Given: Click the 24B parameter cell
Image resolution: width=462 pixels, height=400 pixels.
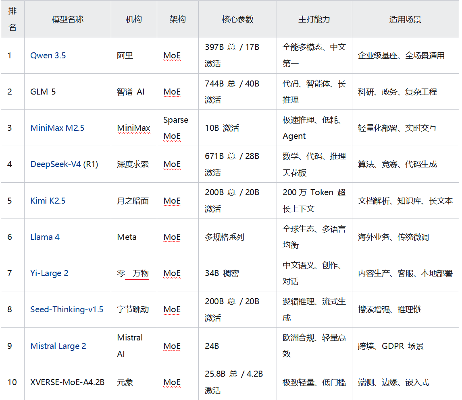Looking at the screenshot, I should pos(237,346).
